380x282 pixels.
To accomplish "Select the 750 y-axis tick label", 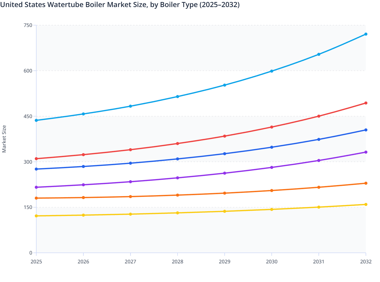I will coord(28,25).
